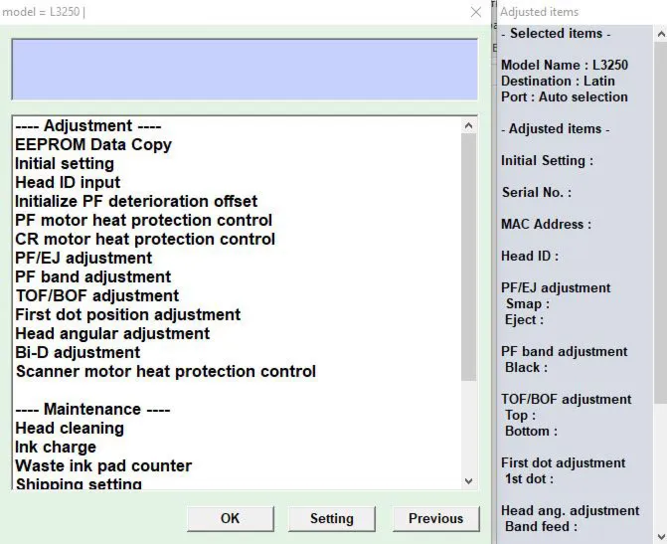The image size is (667, 544).
Task: Click the adjustment list's down arrow
Action: (469, 481)
